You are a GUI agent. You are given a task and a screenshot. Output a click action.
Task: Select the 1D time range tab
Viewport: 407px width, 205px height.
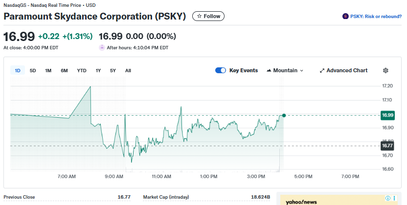[18, 70]
